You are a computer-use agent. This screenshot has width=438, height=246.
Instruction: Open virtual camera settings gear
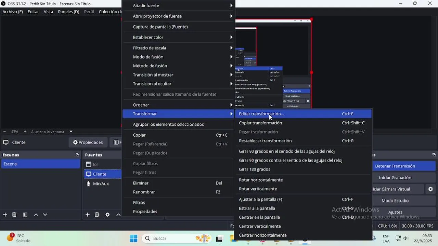pos(430,189)
